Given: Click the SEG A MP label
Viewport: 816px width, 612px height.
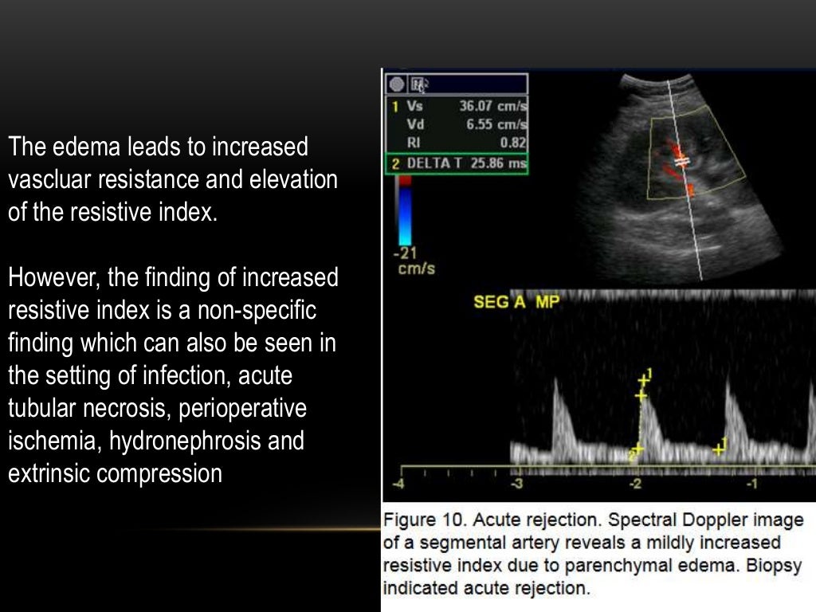Looking at the screenshot, I should (x=516, y=302).
